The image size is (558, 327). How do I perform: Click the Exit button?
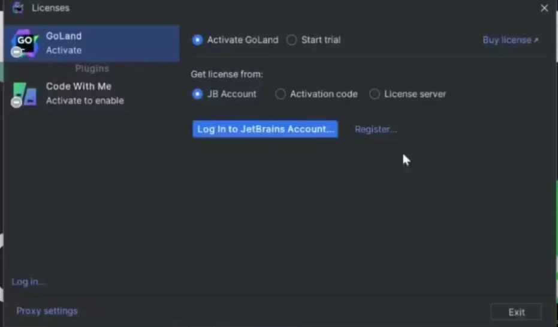[x=517, y=313]
